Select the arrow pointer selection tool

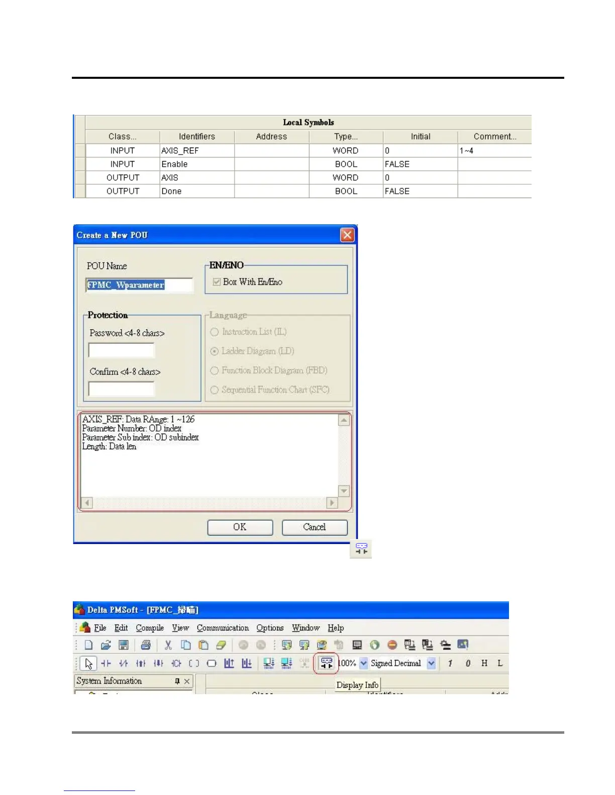click(x=88, y=664)
